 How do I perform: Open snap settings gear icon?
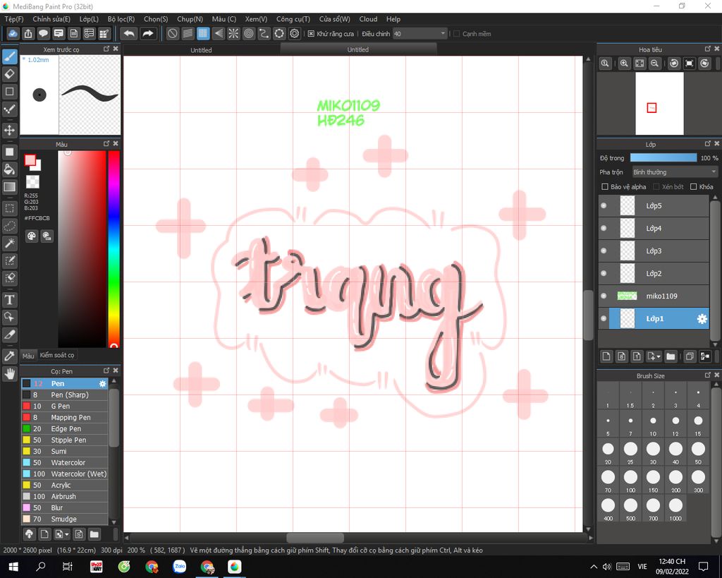pyautogui.click(x=294, y=34)
